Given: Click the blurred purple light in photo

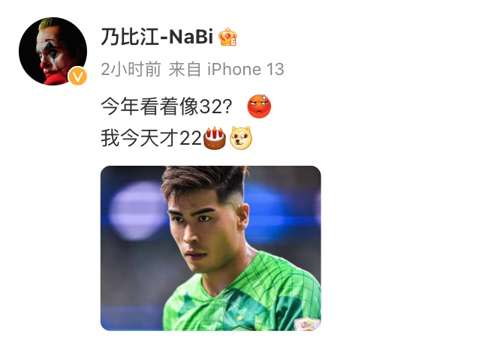Looking at the screenshot, I should pyautogui.click(x=137, y=210).
